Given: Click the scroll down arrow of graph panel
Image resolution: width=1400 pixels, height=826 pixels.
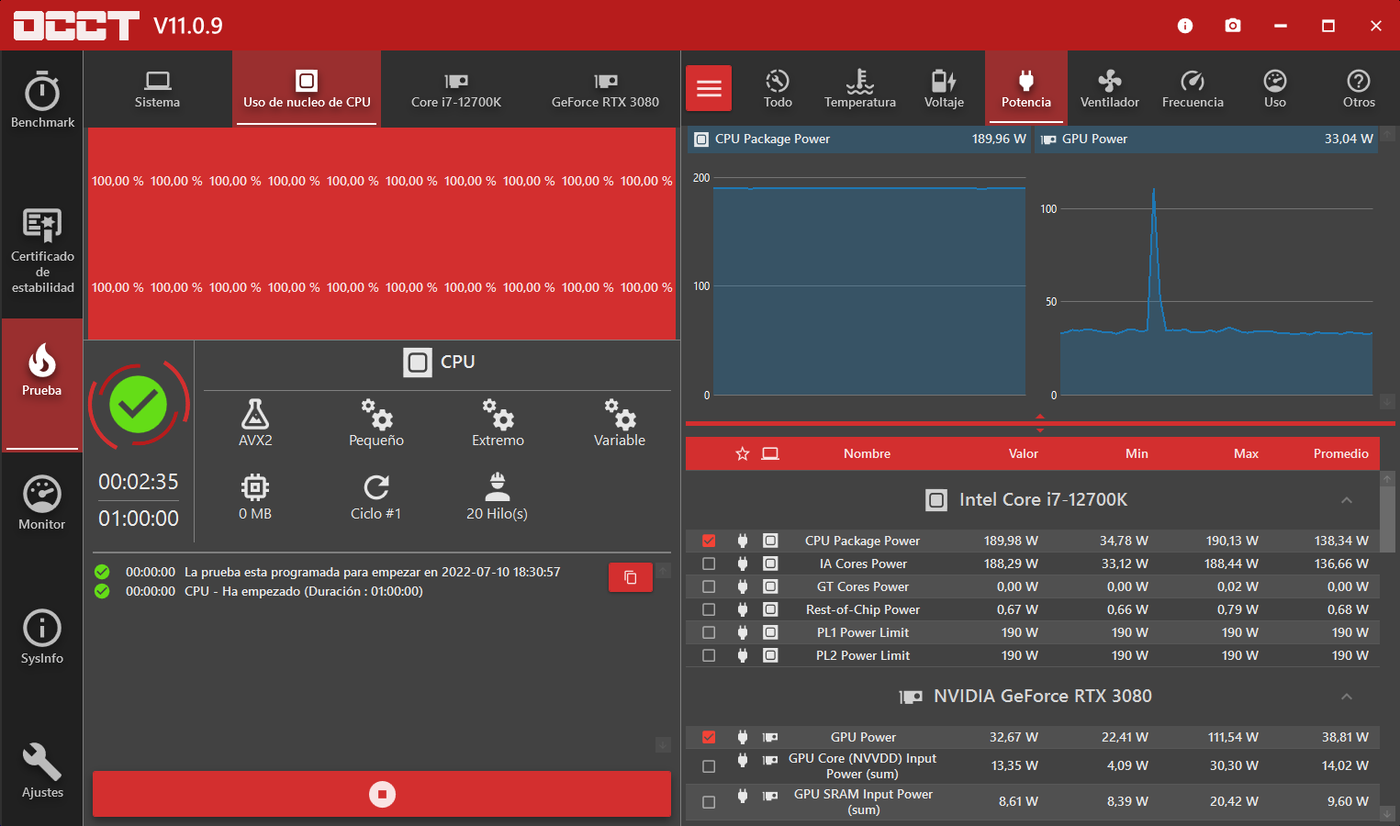Looking at the screenshot, I should [x=1387, y=402].
